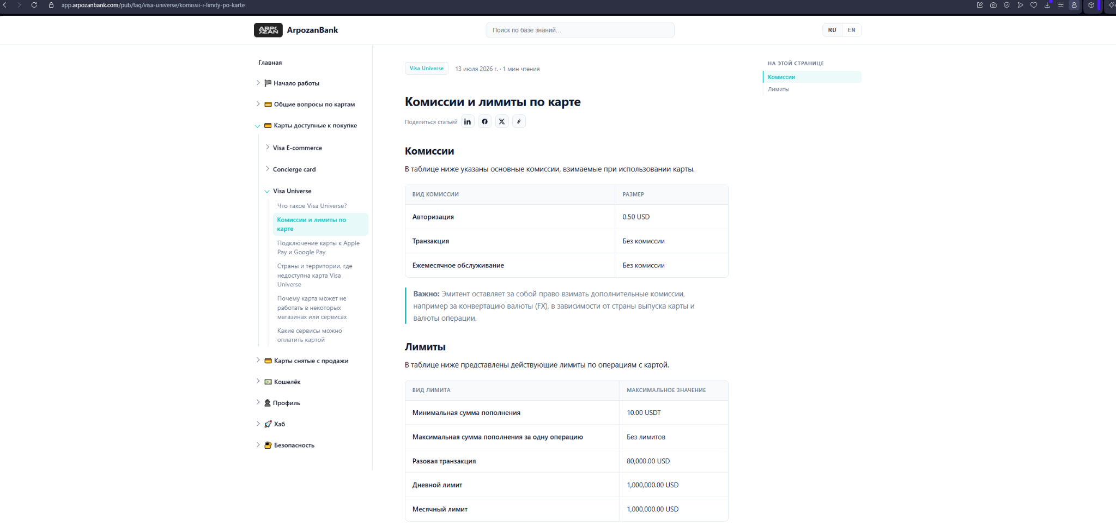Click the site security lock icon
The height and width of the screenshot is (532, 1116).
point(51,5)
